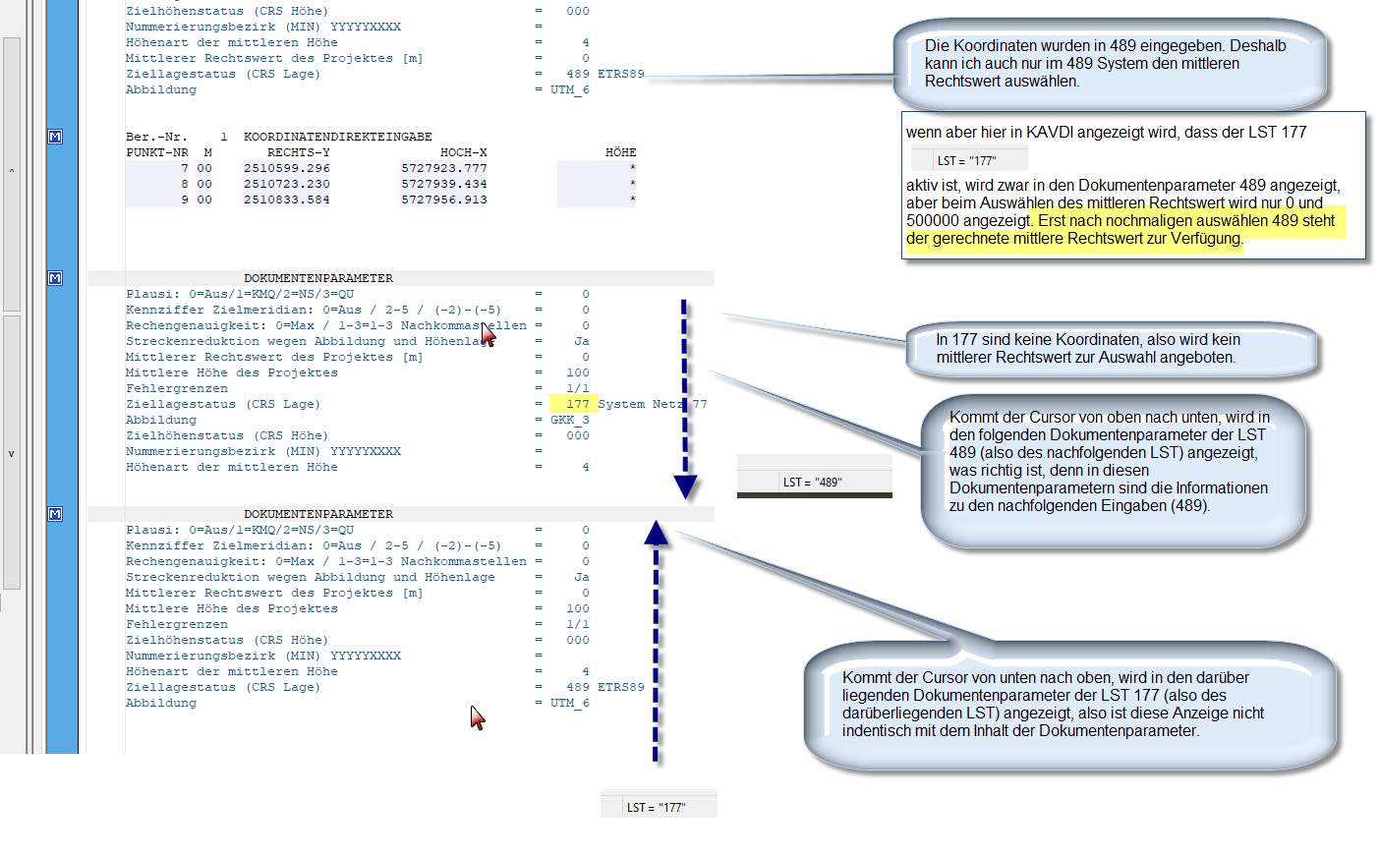Click the punkt number 8 cell
The image size is (1379, 857).
tap(184, 184)
